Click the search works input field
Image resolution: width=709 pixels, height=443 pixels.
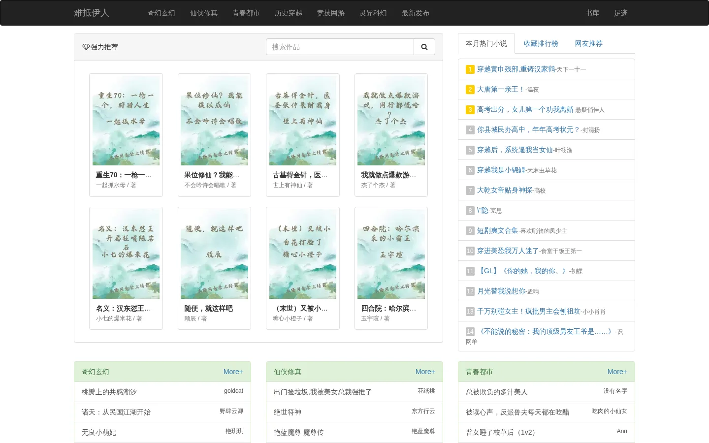340,47
